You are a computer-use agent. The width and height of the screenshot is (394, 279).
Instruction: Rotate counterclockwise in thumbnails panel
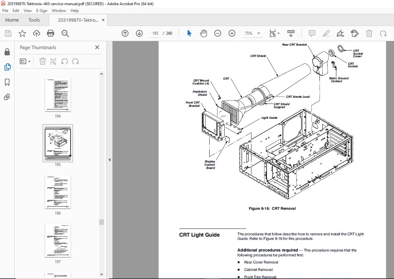(x=64, y=61)
